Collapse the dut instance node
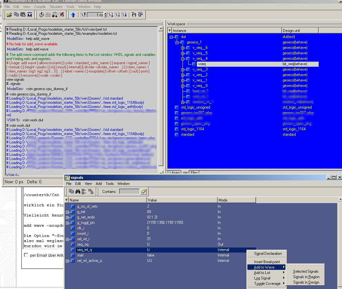This screenshot has height=289, width=342. [x=171, y=37]
